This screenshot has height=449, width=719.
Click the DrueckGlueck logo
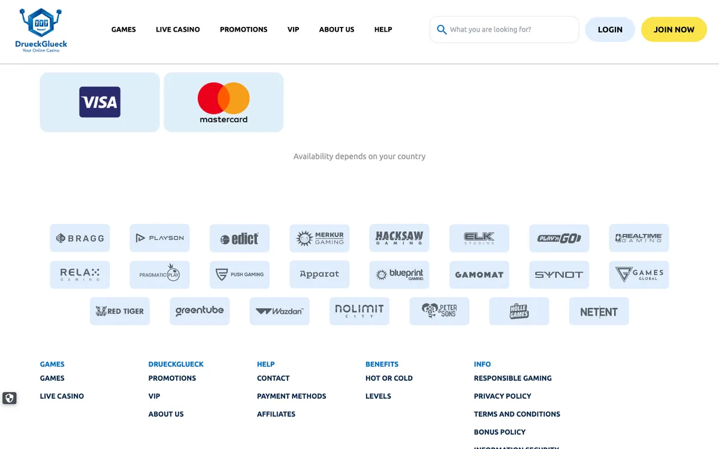(x=41, y=29)
